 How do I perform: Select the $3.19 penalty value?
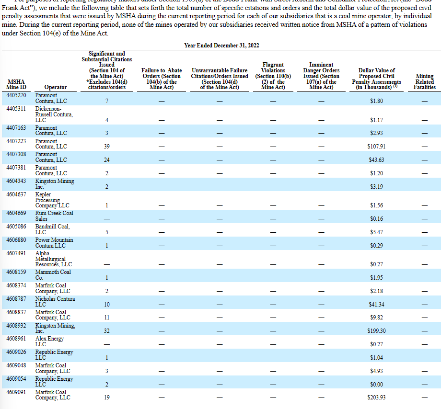click(376, 187)
